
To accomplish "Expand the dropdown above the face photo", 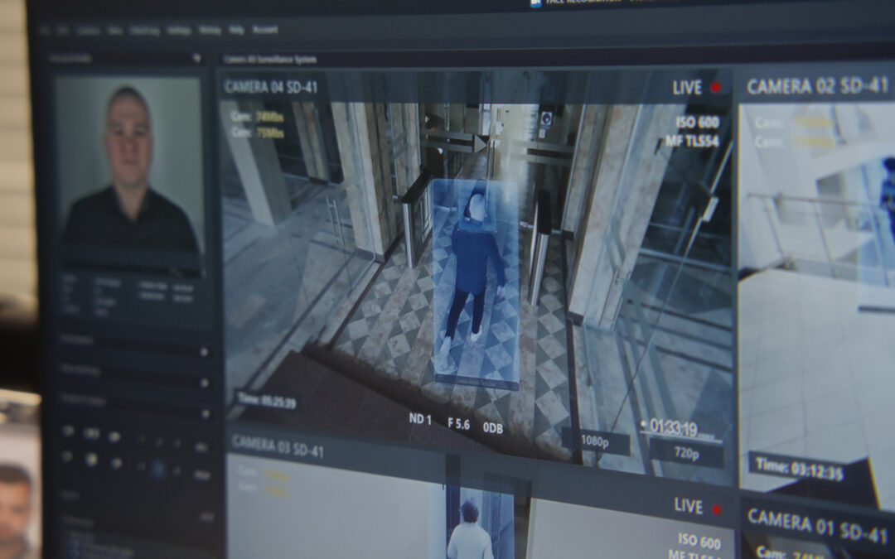I will (x=196, y=58).
